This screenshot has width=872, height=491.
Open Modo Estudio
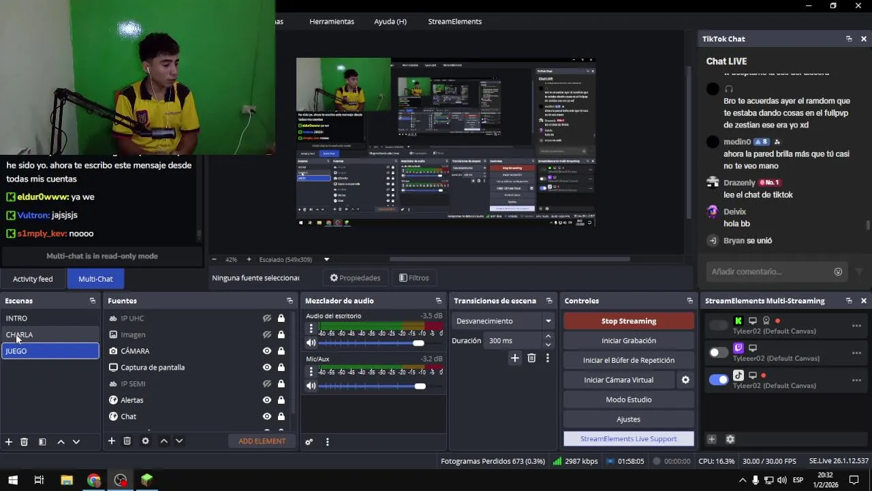[629, 400]
